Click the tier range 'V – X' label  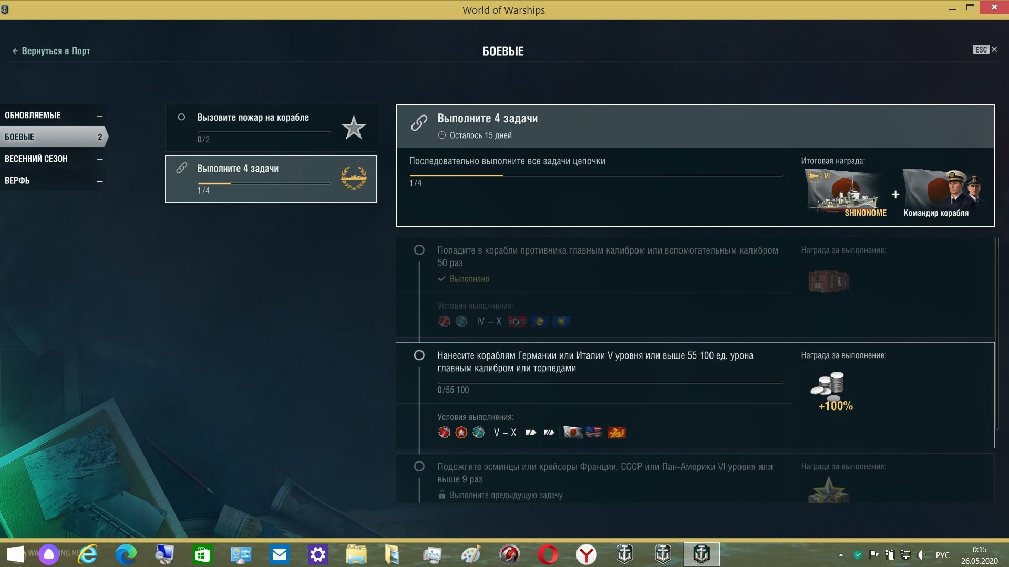click(505, 432)
